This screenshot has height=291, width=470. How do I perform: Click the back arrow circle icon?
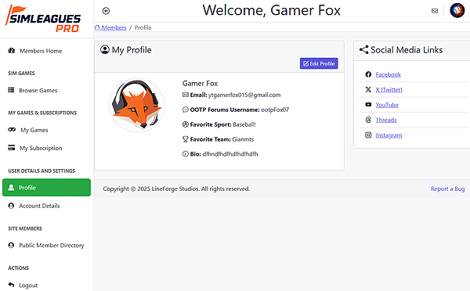click(106, 11)
